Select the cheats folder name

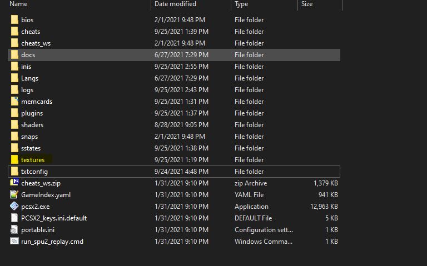31,32
